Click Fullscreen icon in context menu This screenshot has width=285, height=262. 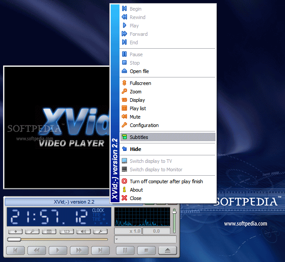click(124, 83)
